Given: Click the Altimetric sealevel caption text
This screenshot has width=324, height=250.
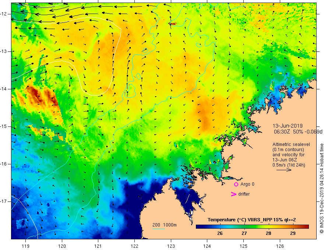Looking at the screenshot, I should tap(291, 144).
